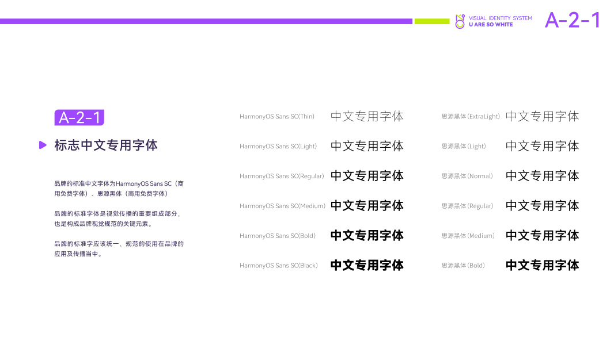
Task: Click the 思源黑体(Bold) label
Action: pos(463,265)
